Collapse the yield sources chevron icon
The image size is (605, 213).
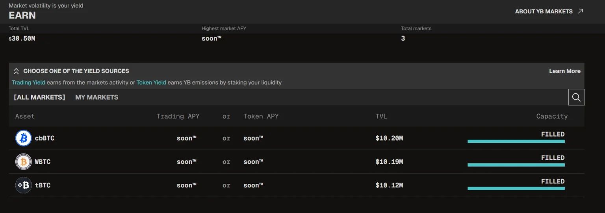16,71
